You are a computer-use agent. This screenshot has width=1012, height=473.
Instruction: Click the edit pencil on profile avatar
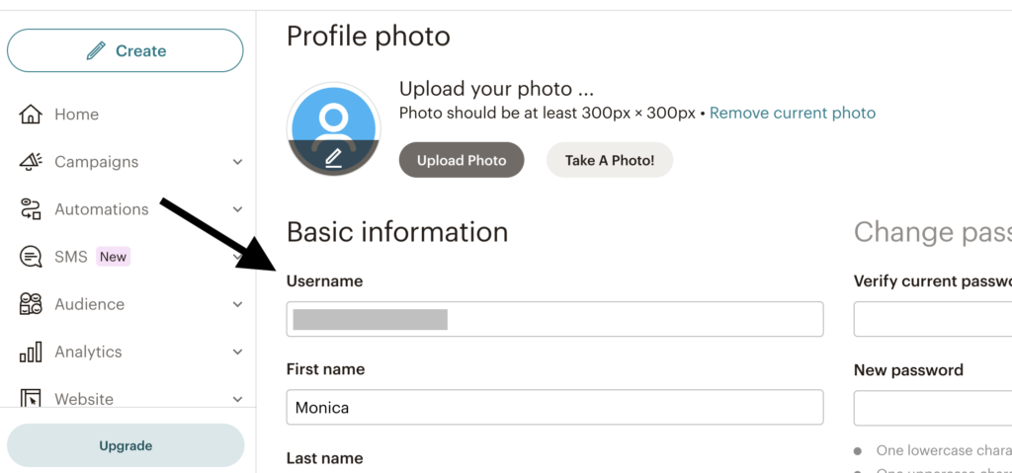pyautogui.click(x=333, y=157)
